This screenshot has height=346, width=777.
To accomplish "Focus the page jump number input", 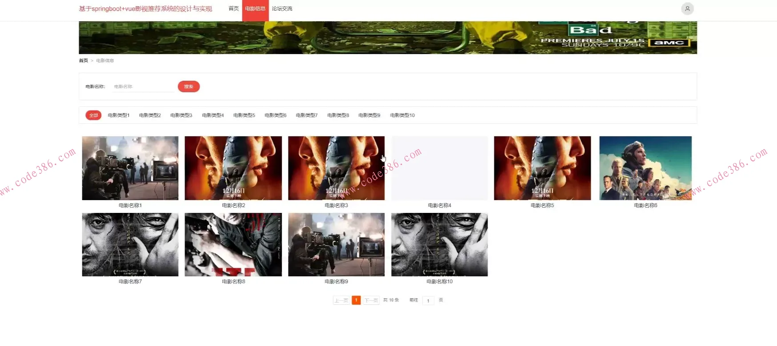I will click(x=428, y=301).
